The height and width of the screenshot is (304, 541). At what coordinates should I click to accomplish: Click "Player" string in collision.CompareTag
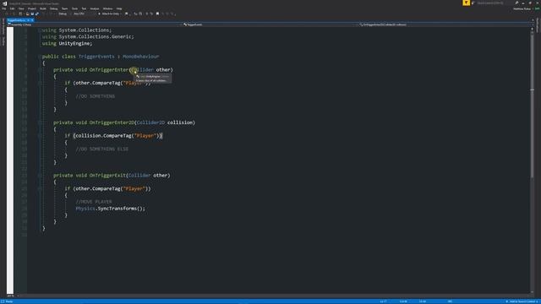(145, 136)
